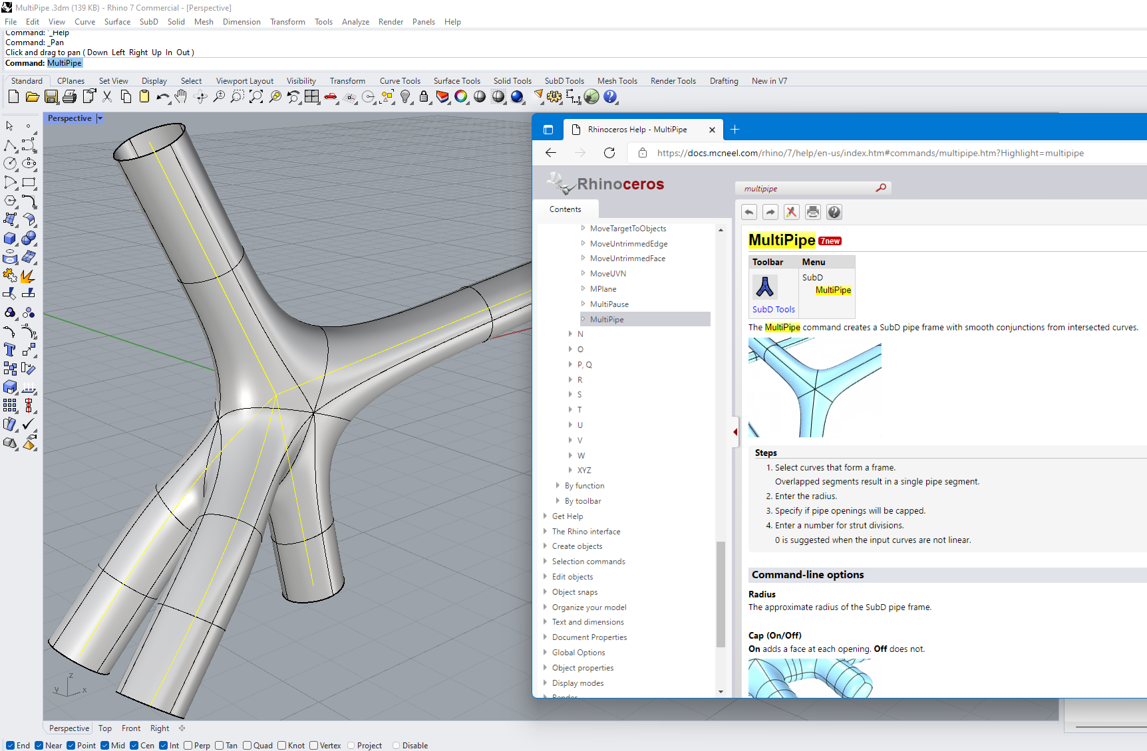1147x751 pixels.
Task: Click the browser Back arrow in help window
Action: 551,153
